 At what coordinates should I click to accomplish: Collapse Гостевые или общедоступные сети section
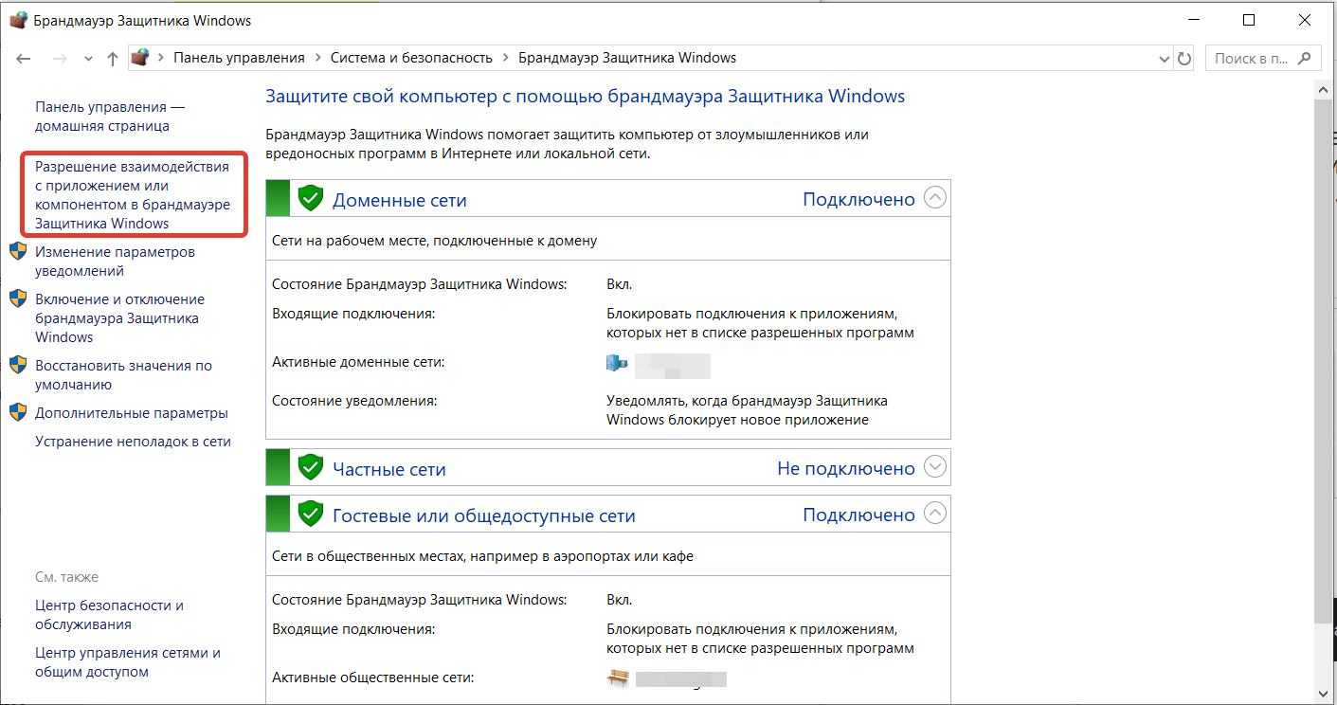(934, 514)
